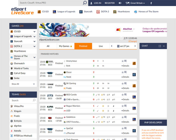176x140 pixels.
Task: Click the eSport LiveScore logo
Action: (x=22, y=11)
